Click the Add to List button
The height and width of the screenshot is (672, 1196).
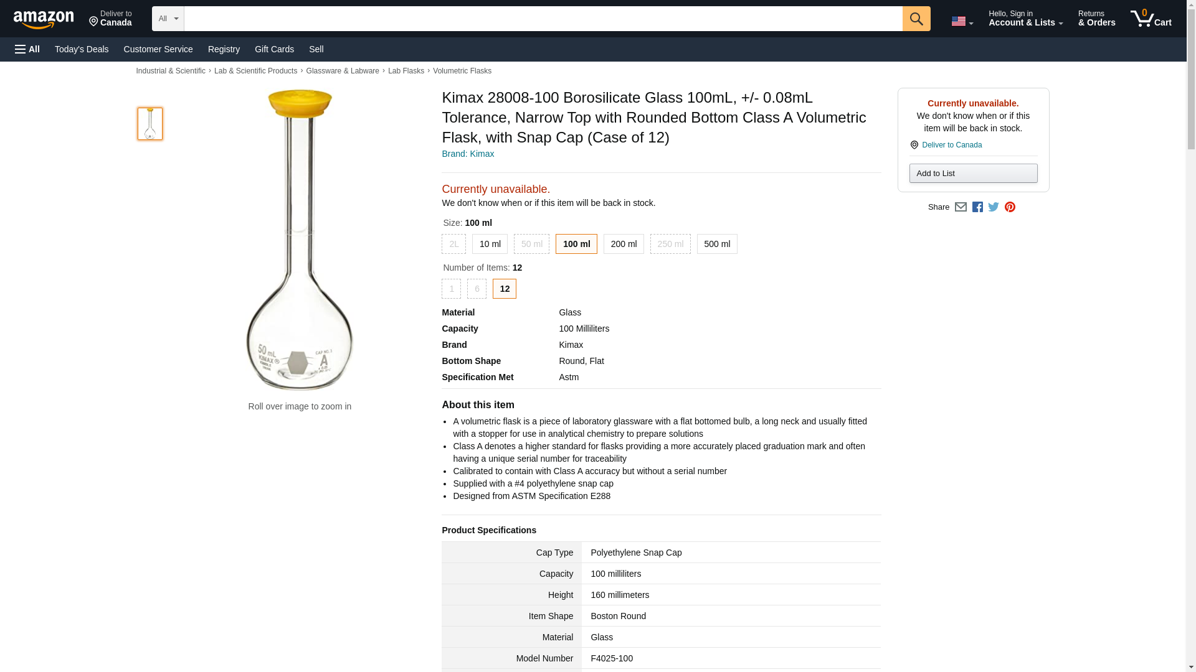[x=973, y=174]
